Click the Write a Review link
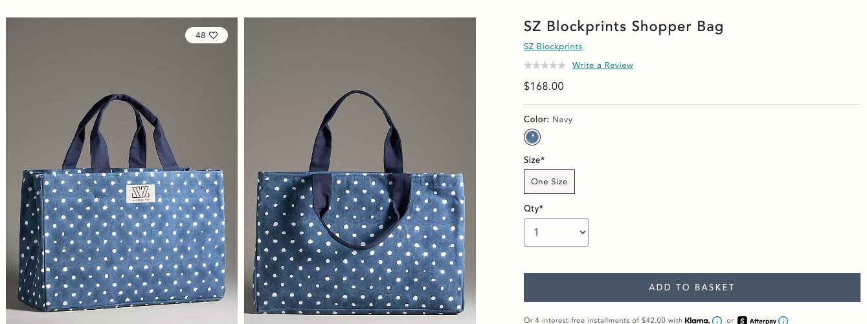The width and height of the screenshot is (867, 324). click(x=603, y=65)
